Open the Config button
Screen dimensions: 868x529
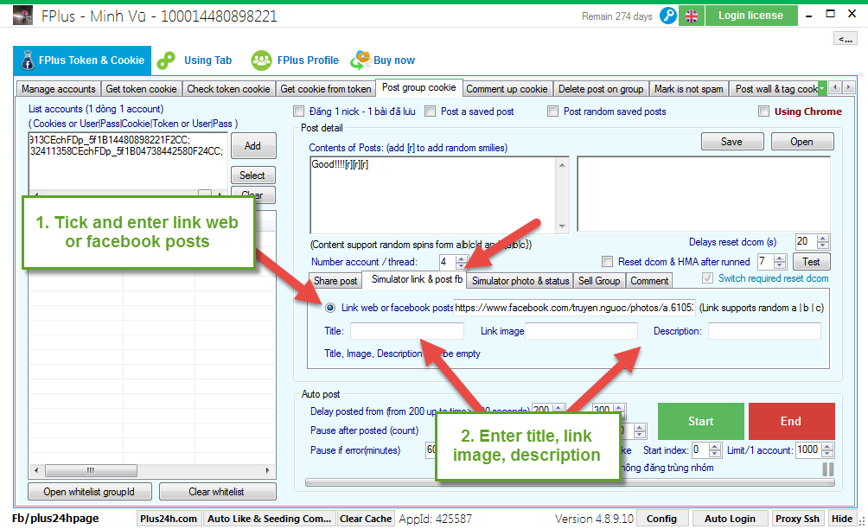pyautogui.click(x=661, y=519)
